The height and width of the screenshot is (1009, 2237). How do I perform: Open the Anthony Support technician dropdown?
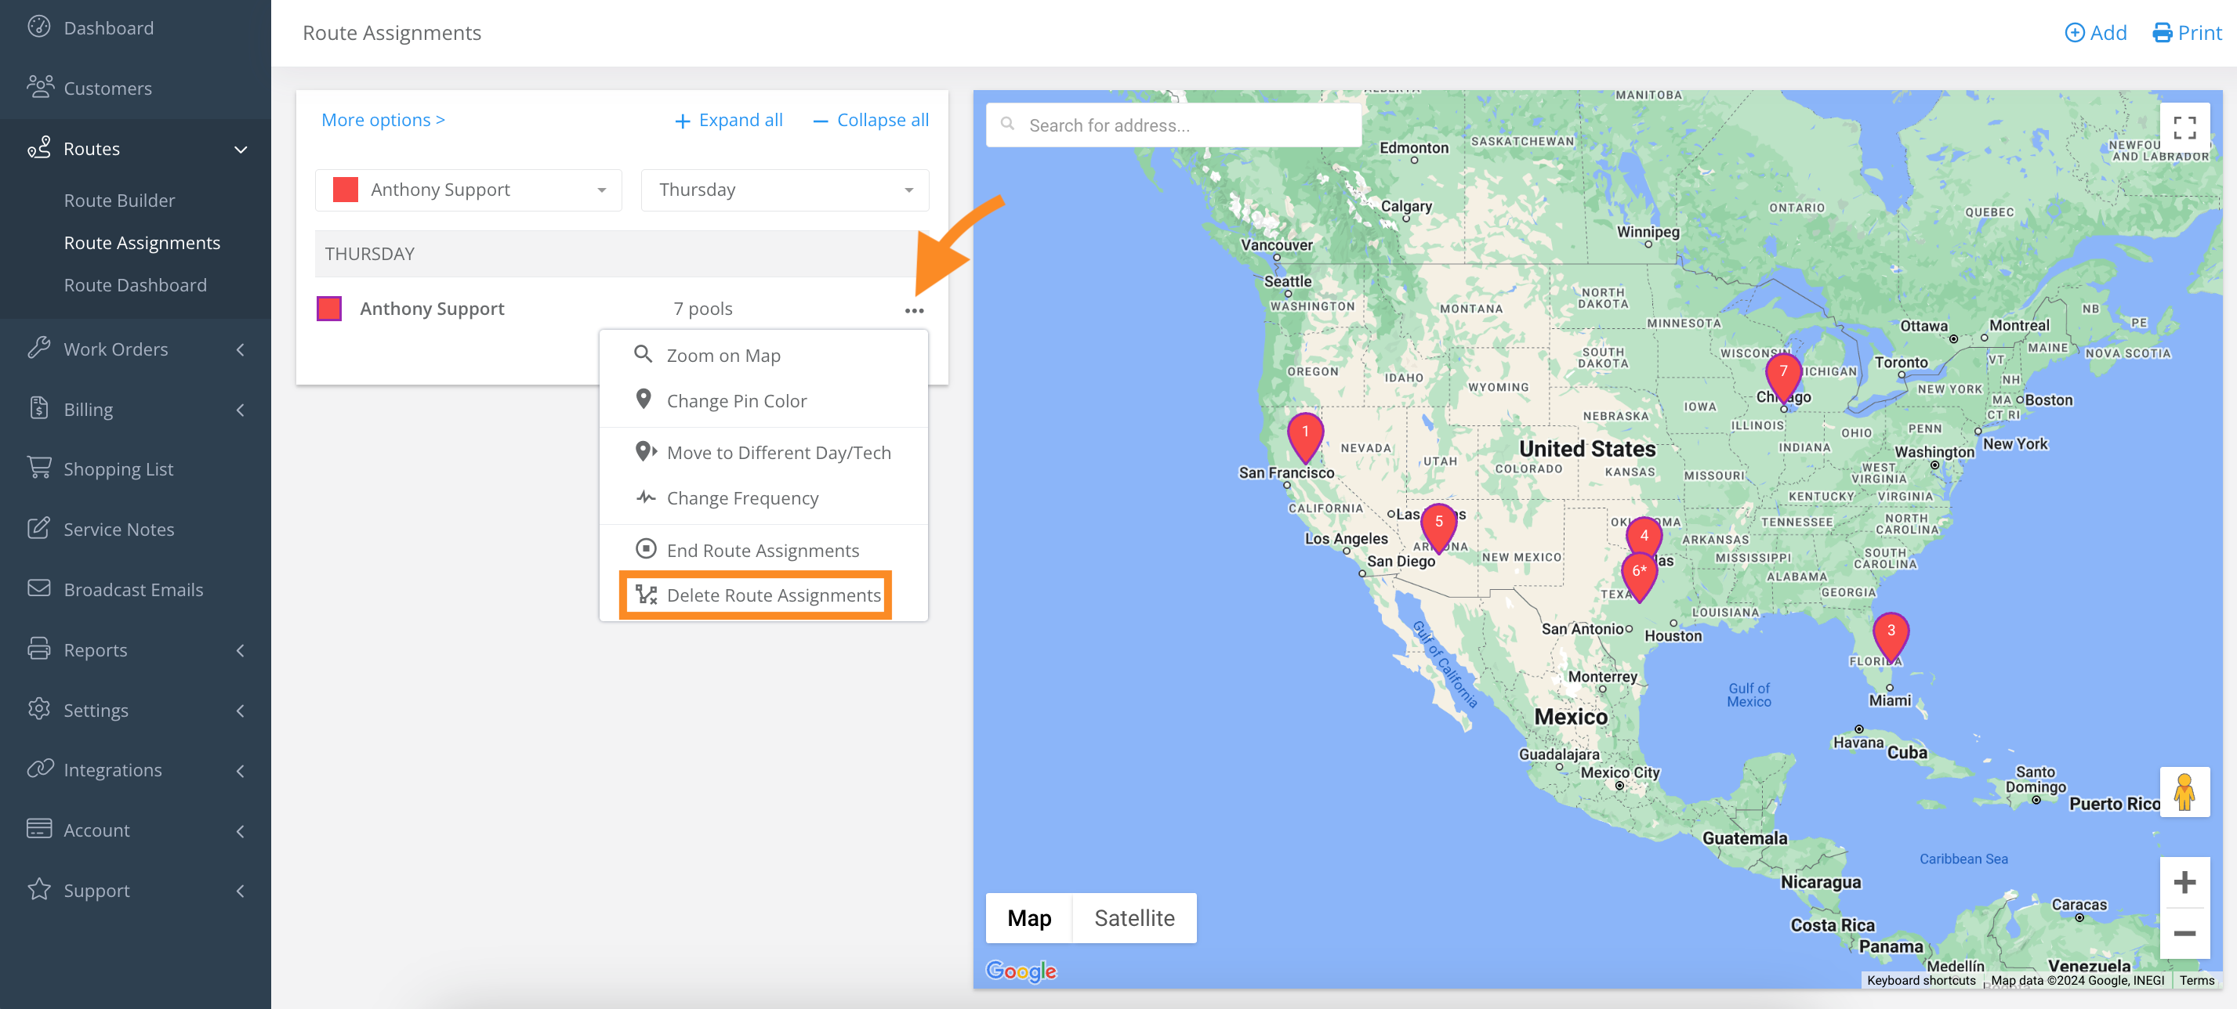468,189
